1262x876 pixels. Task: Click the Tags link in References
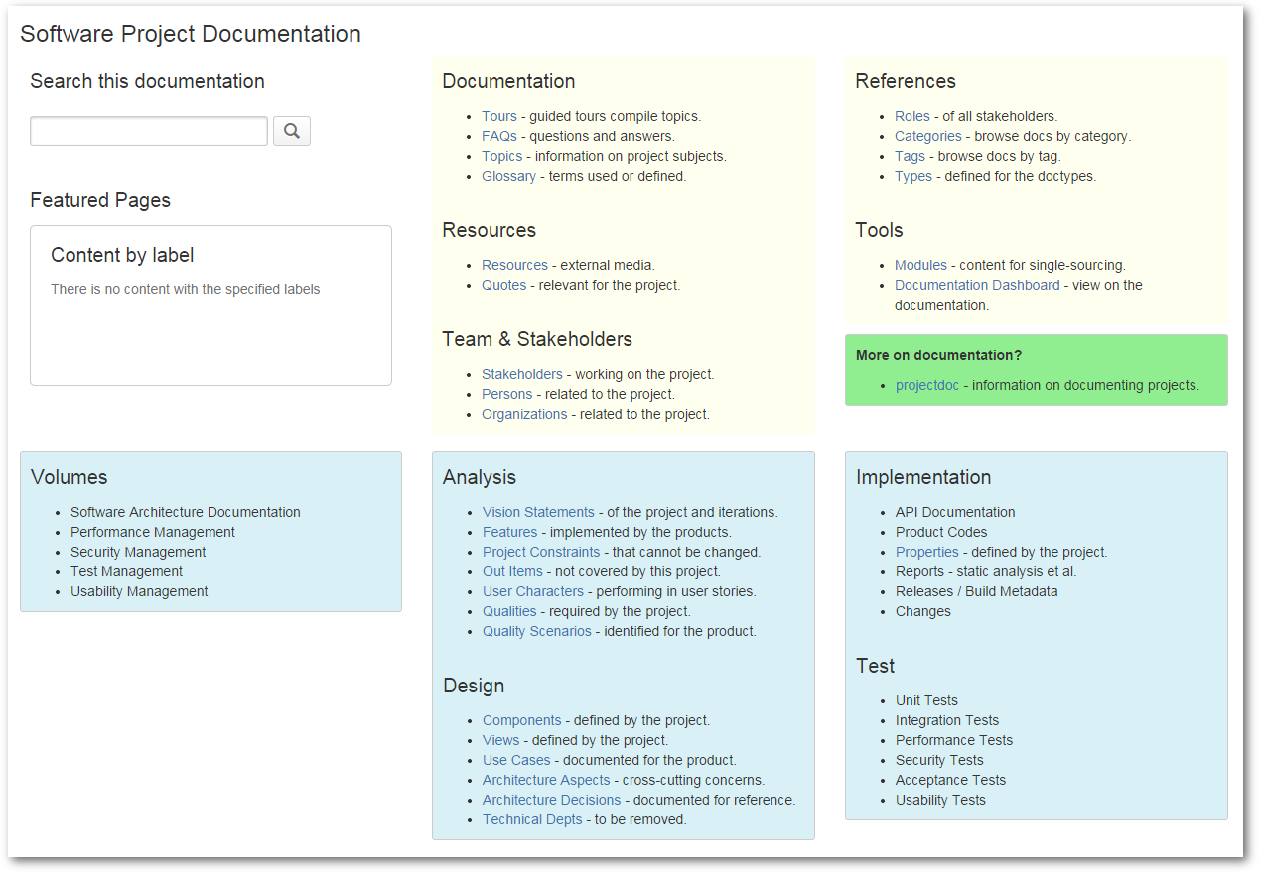[x=910, y=156]
